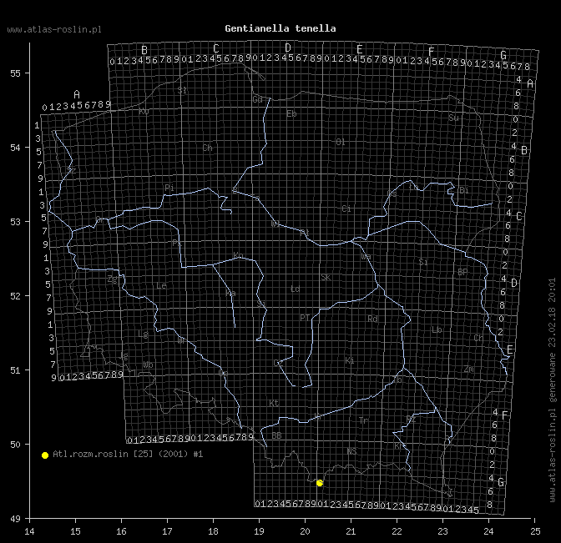Click longitude label 15
Viewport: 561px width, 543px height.
pyautogui.click(x=75, y=531)
